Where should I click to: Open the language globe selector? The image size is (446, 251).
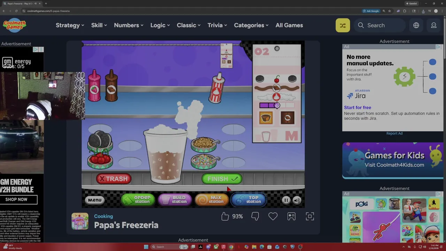416,25
